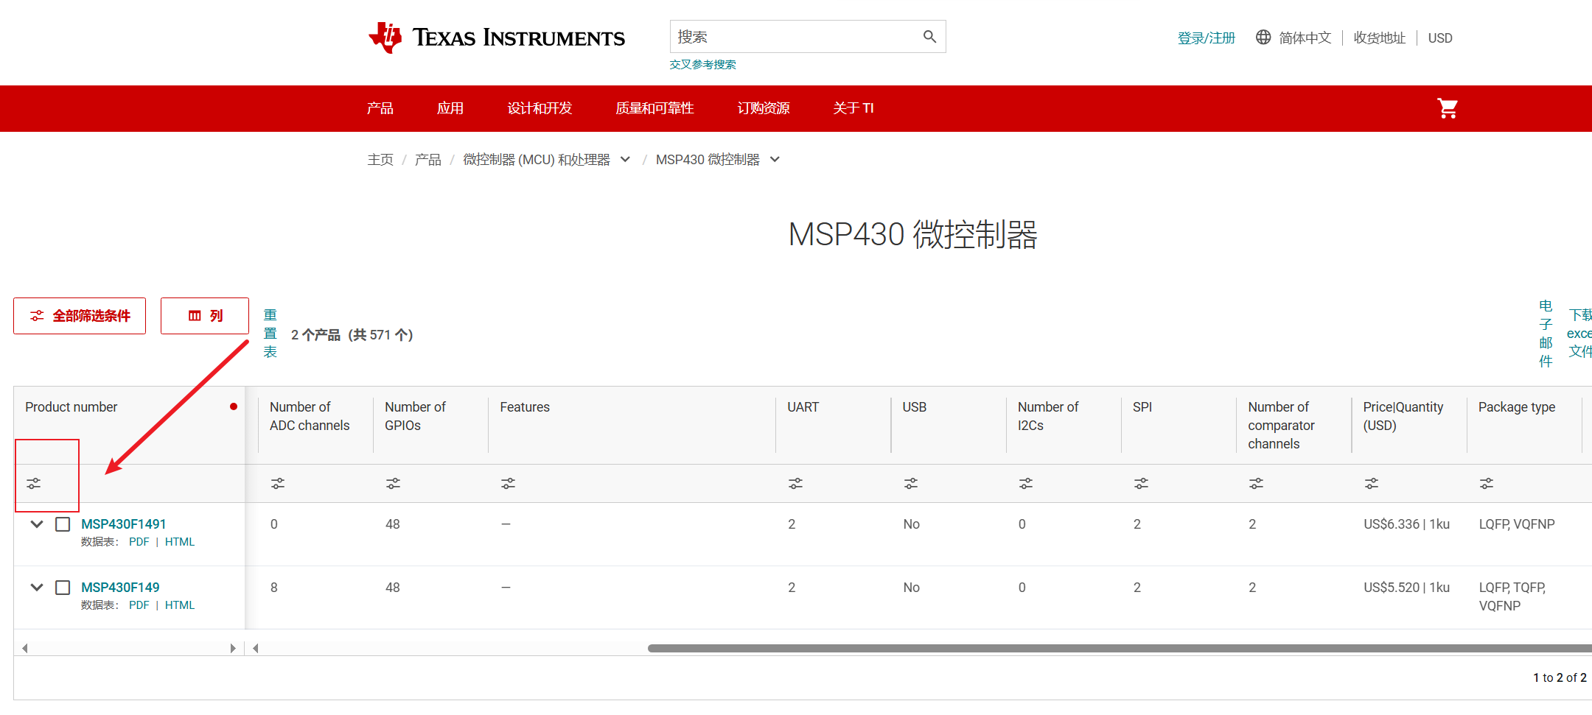Screen dimensions: 1592x715
Task: Click the price US$5.520 | 1ku cell
Action: [x=1407, y=588]
